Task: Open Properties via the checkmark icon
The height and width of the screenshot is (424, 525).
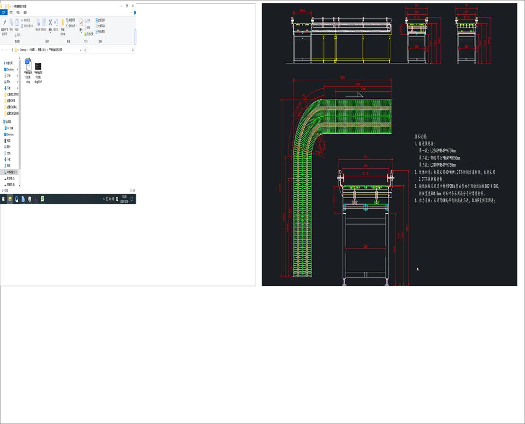Action: (x=81, y=23)
